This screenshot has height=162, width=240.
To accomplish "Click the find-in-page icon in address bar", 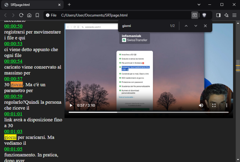I will coord(195,15).
